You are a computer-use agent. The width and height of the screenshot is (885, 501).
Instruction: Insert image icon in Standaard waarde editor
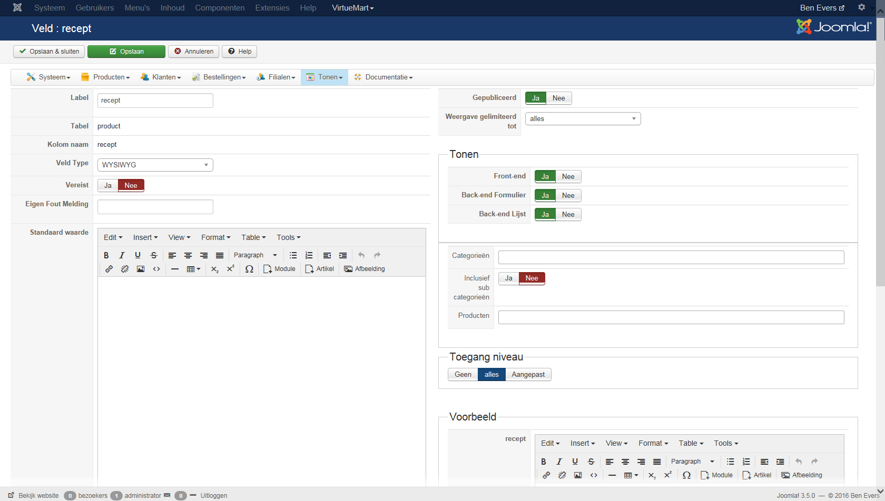141,269
